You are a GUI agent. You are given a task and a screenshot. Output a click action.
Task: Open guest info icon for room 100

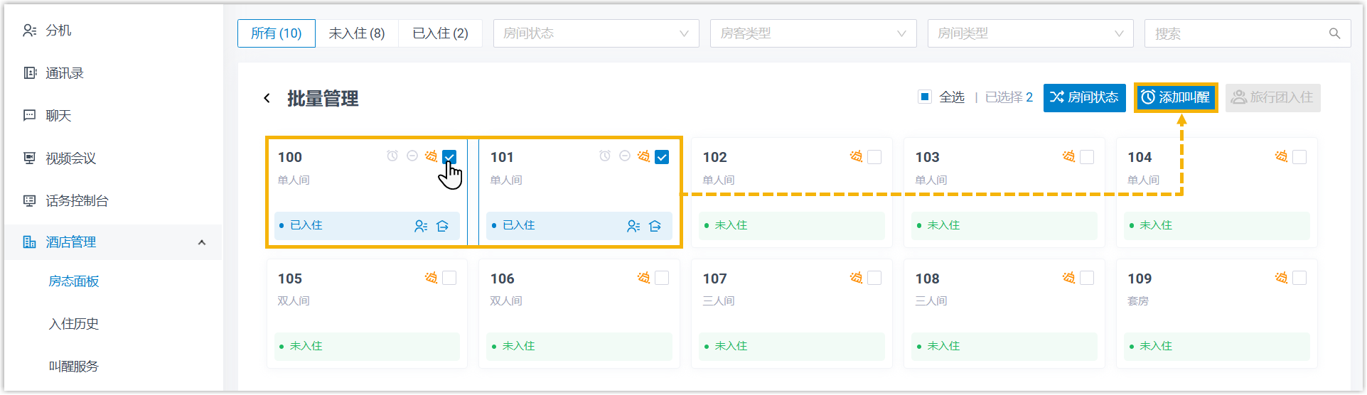[x=421, y=226]
